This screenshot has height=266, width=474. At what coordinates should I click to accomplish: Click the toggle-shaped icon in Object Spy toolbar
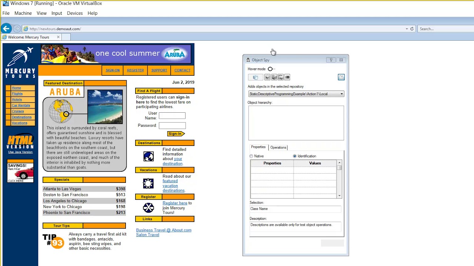pos(287,77)
